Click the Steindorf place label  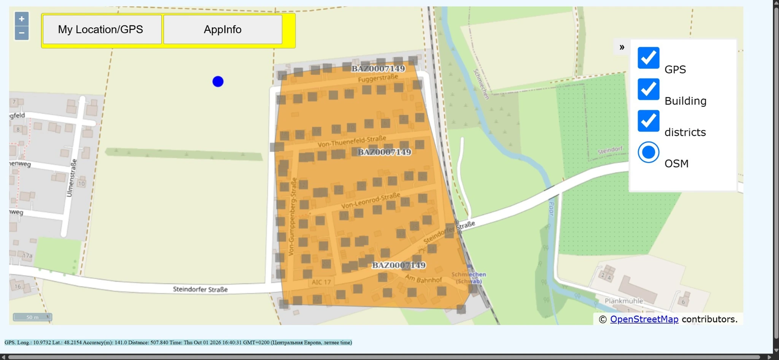tap(610, 150)
